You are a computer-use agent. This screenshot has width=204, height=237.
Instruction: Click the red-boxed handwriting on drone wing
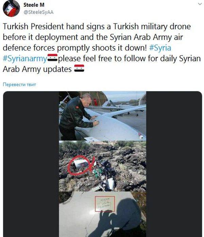[105, 204]
